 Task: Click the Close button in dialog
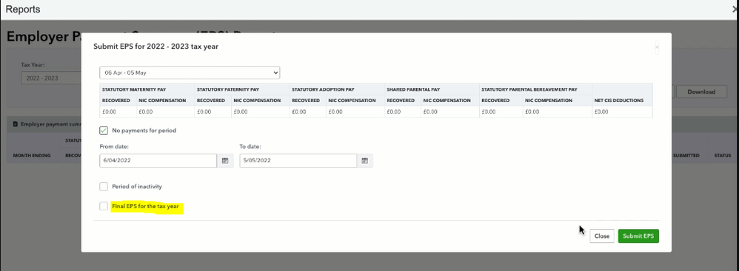pyautogui.click(x=602, y=236)
